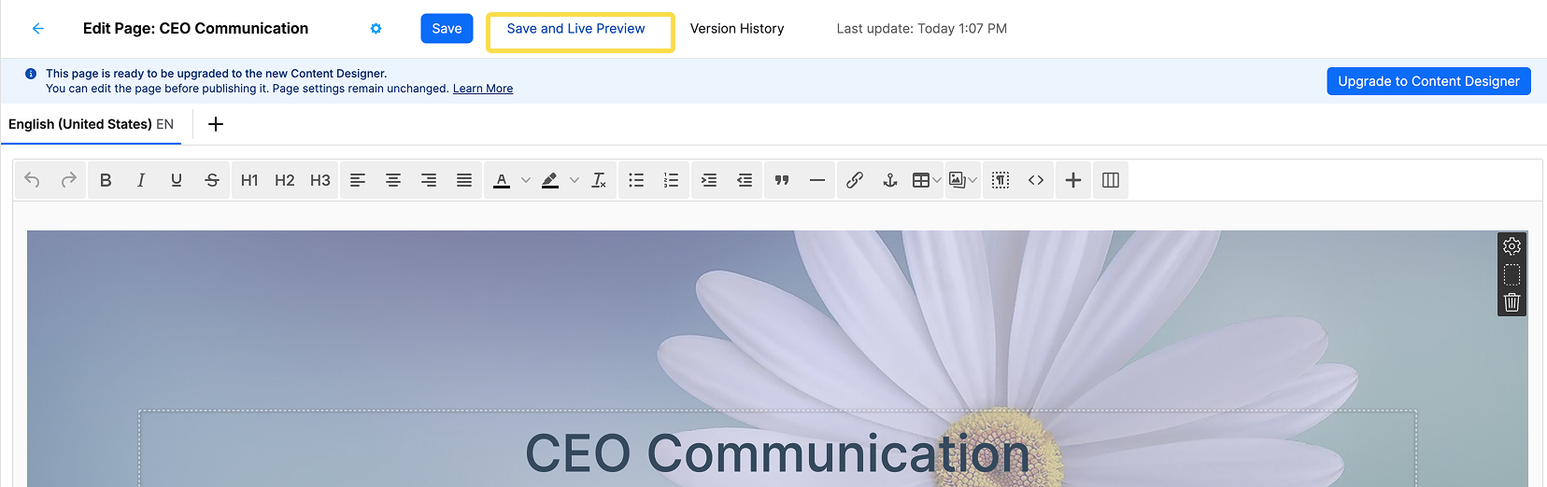Open Version History
This screenshot has width=1547, height=487.
[x=737, y=29]
